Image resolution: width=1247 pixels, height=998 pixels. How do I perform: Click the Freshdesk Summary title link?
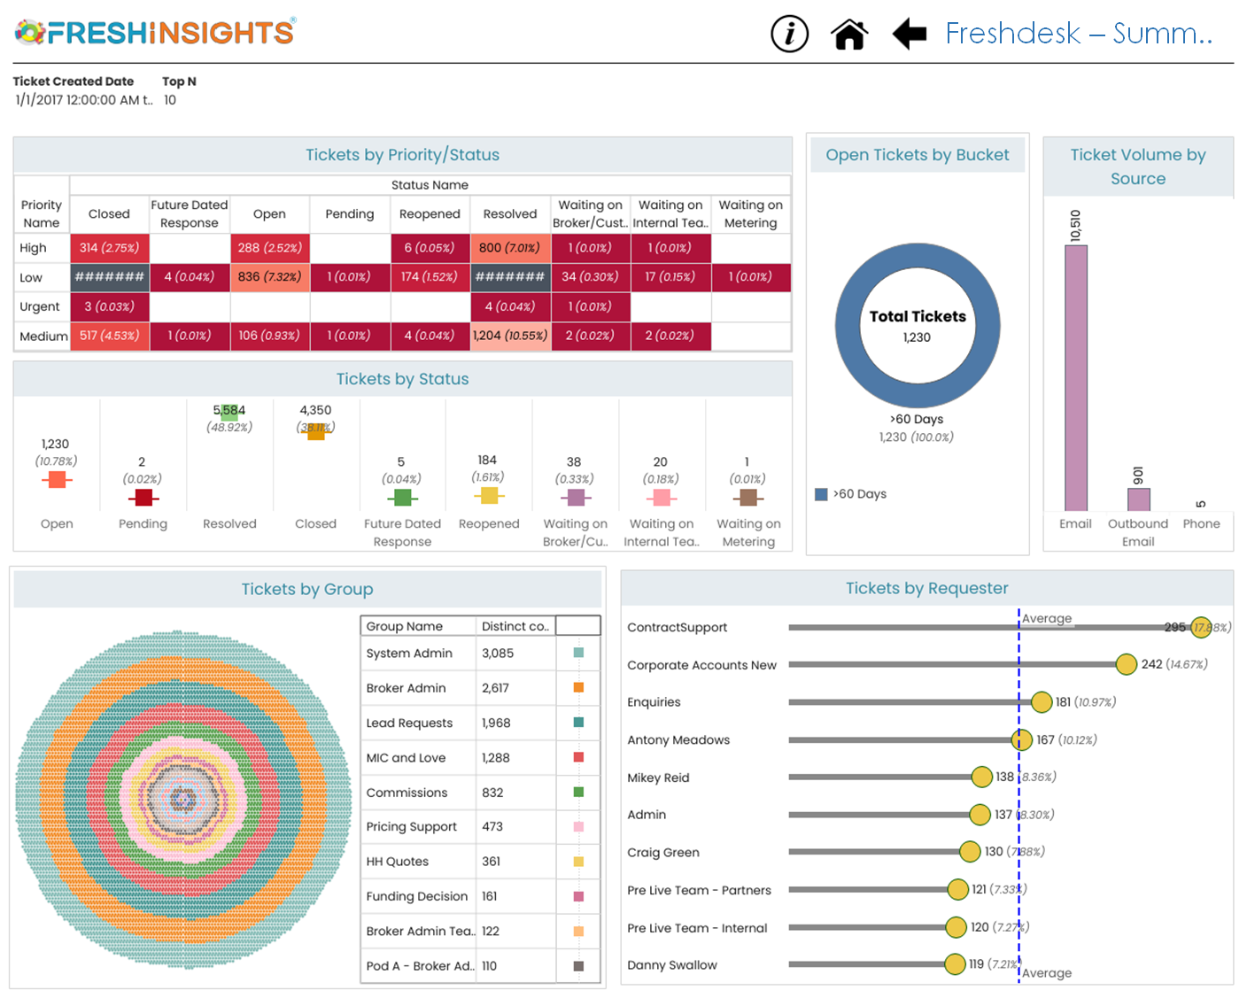pos(1078,34)
